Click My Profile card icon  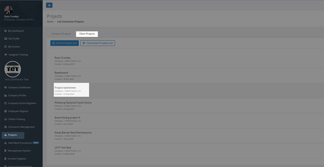pyautogui.click(x=6, y=39)
